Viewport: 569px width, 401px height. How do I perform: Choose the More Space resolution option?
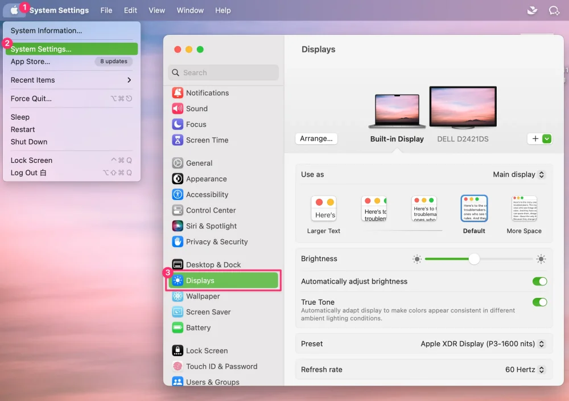(524, 214)
